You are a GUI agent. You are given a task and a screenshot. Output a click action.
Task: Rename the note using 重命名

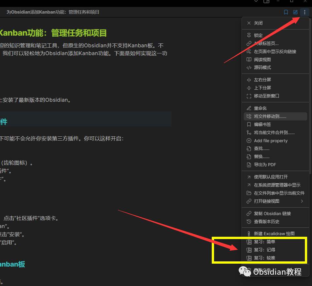(x=275, y=108)
